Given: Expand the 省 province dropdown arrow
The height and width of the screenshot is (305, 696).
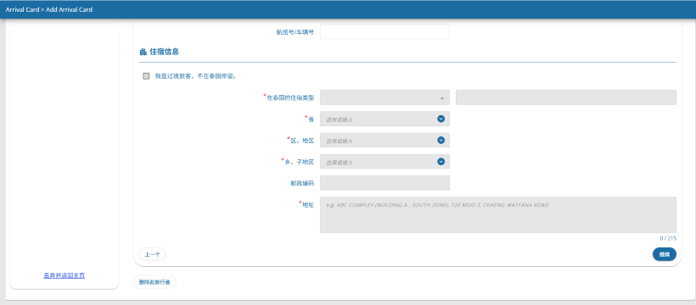Looking at the screenshot, I should point(441,119).
